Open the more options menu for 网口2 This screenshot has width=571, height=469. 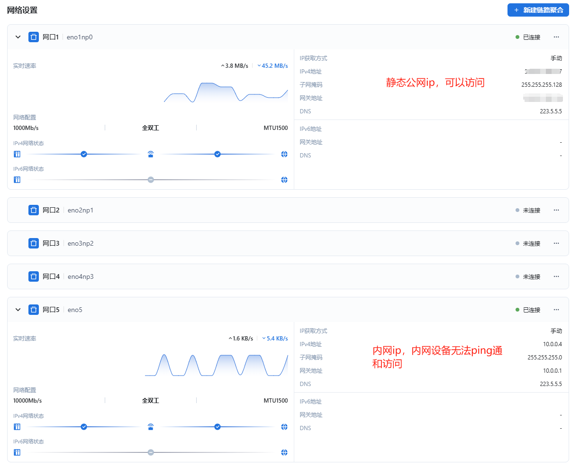[556, 210]
